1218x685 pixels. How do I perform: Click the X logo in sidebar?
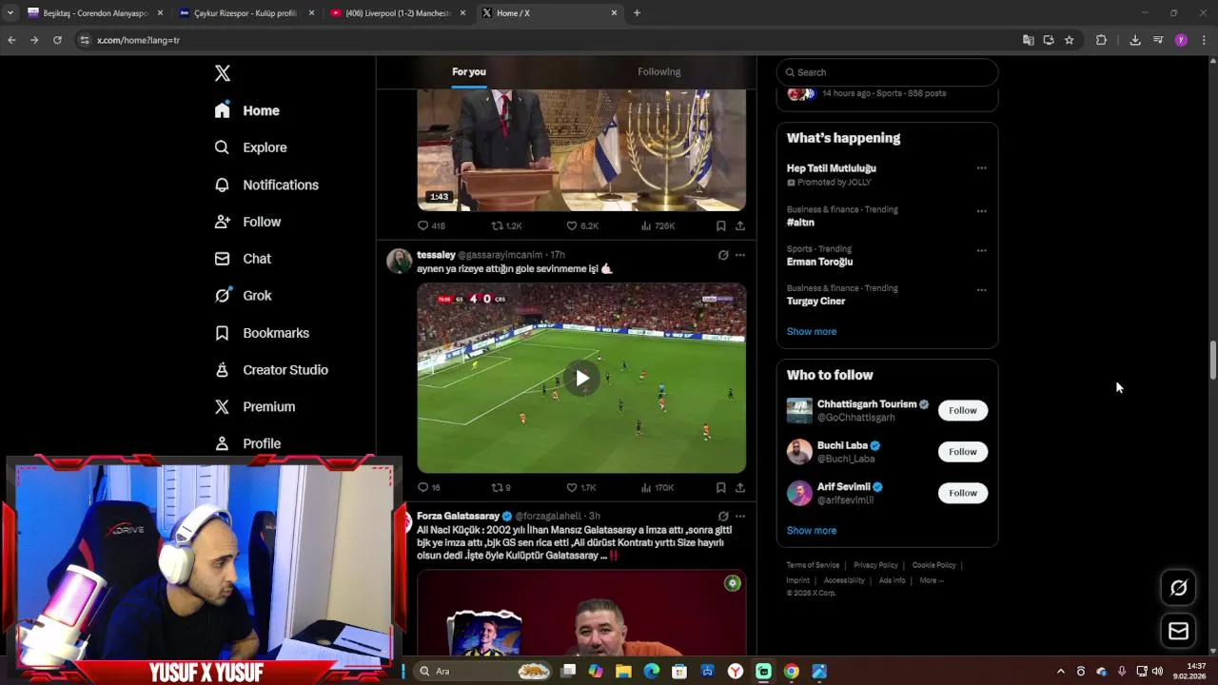coord(222,73)
